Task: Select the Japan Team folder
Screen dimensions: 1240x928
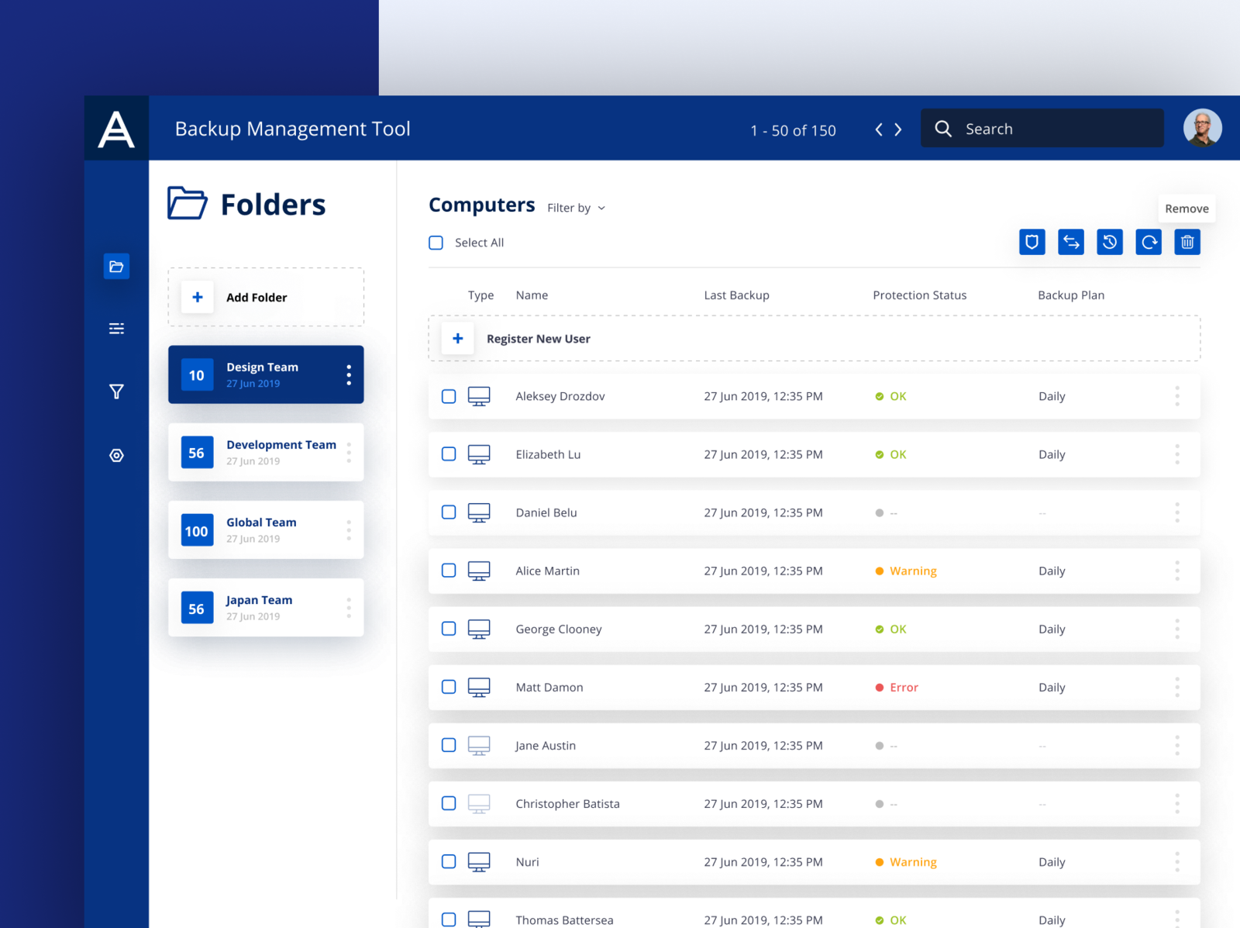Action: [x=266, y=607]
